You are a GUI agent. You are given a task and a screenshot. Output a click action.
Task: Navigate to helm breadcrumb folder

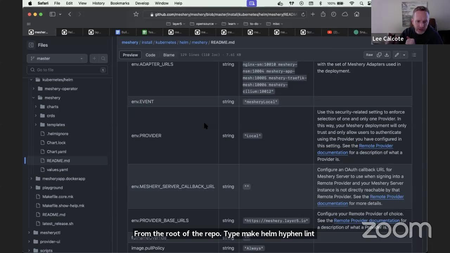[x=184, y=42]
